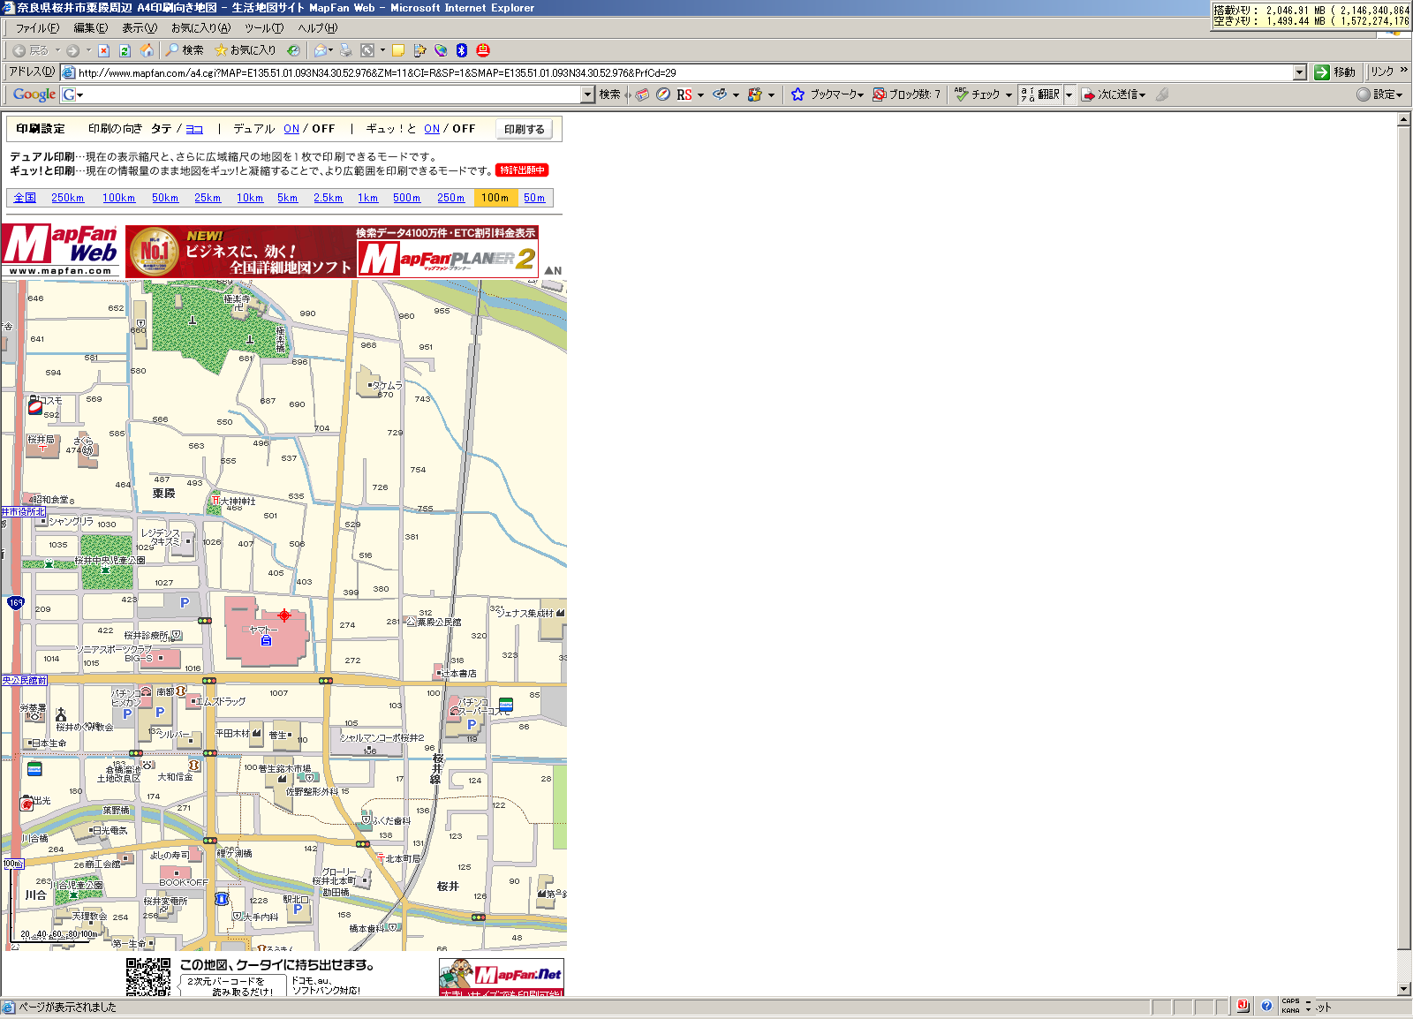Select the highlighted 100m map scale
The image size is (1413, 1019).
[495, 198]
